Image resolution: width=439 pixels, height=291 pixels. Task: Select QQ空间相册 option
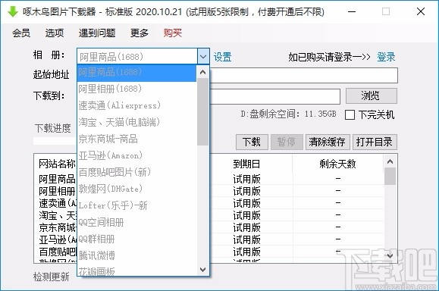[136, 222]
